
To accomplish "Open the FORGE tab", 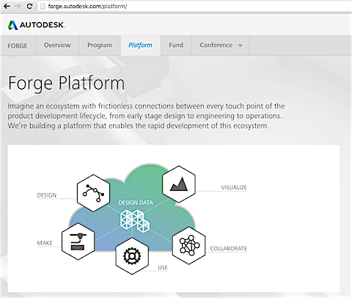I will (18, 46).
